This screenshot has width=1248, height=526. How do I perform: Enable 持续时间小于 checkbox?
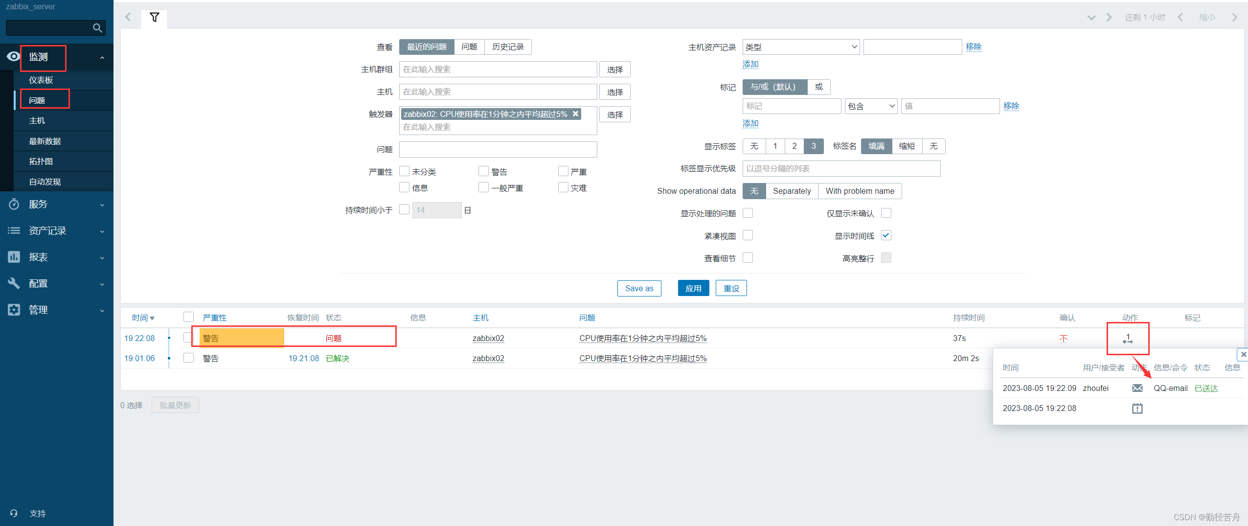pos(405,209)
